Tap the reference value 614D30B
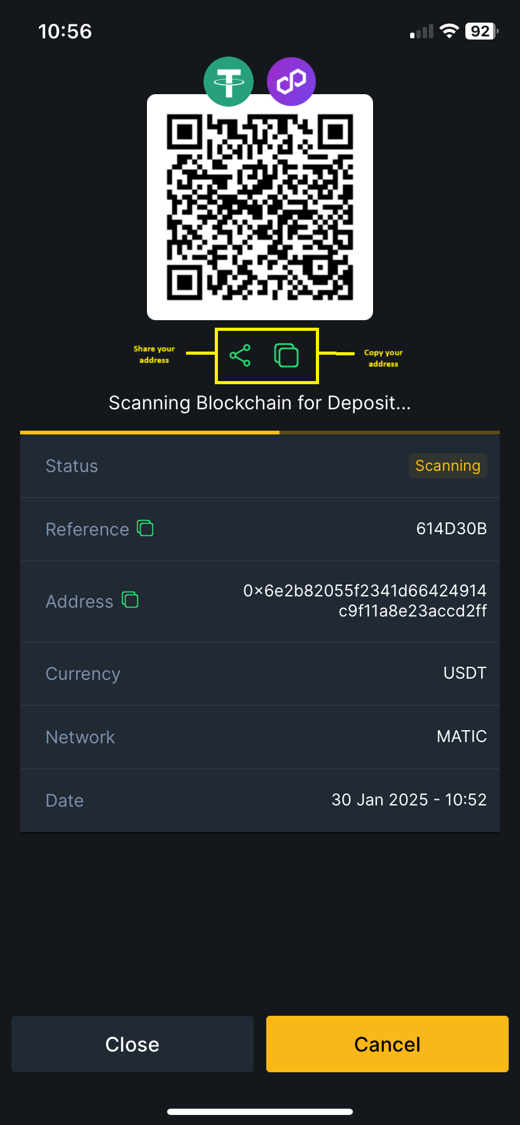 (x=452, y=529)
